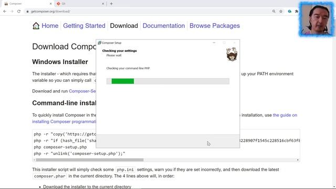The height and width of the screenshot is (189, 336).
Task: Click the teal extension icon in toolbar
Action: [289, 12]
